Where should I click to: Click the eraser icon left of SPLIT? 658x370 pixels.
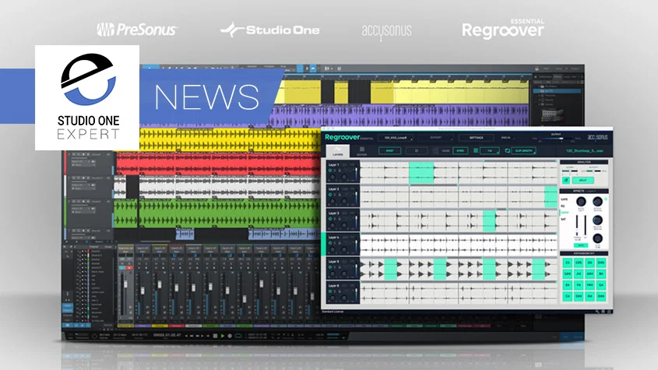(566, 180)
